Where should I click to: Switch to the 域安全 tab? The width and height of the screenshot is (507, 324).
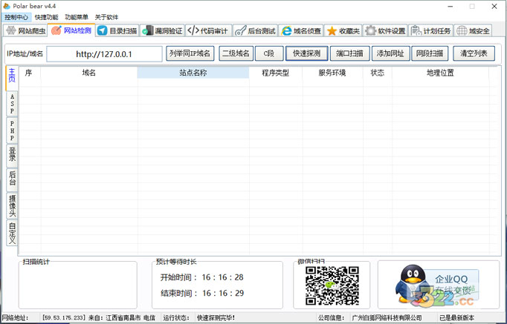coord(473,31)
